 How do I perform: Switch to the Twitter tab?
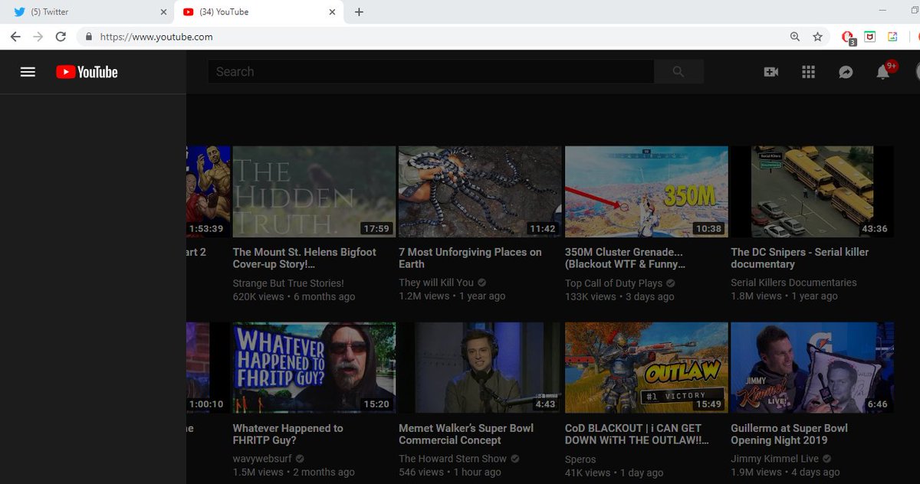click(x=87, y=12)
